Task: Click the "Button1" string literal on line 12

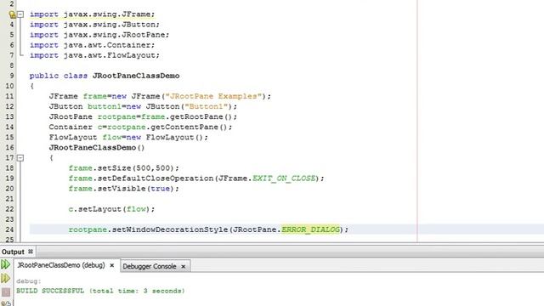Action: [206, 106]
